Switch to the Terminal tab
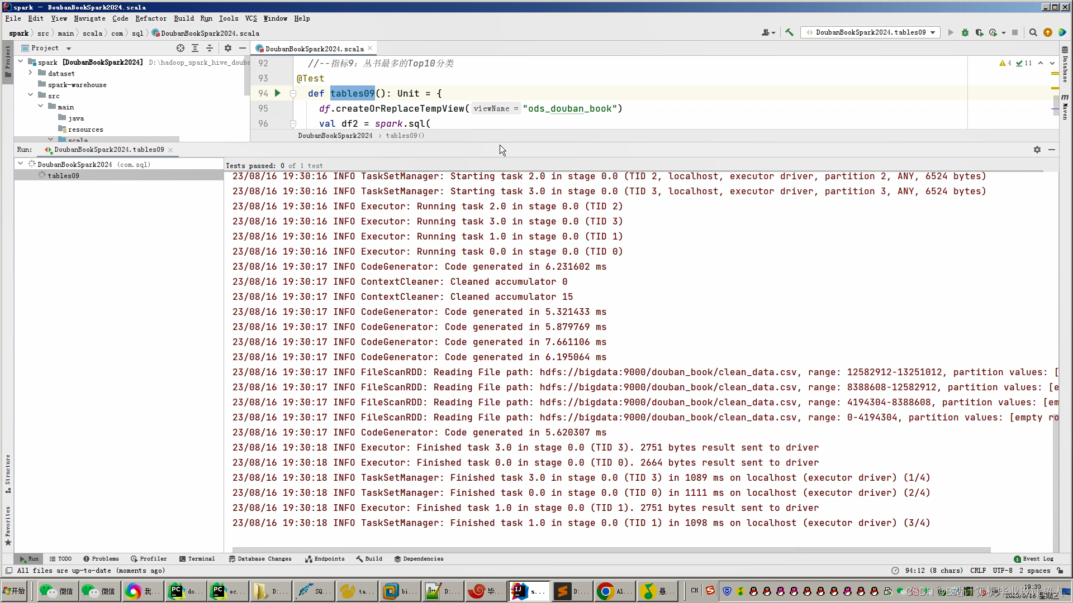 click(x=197, y=558)
